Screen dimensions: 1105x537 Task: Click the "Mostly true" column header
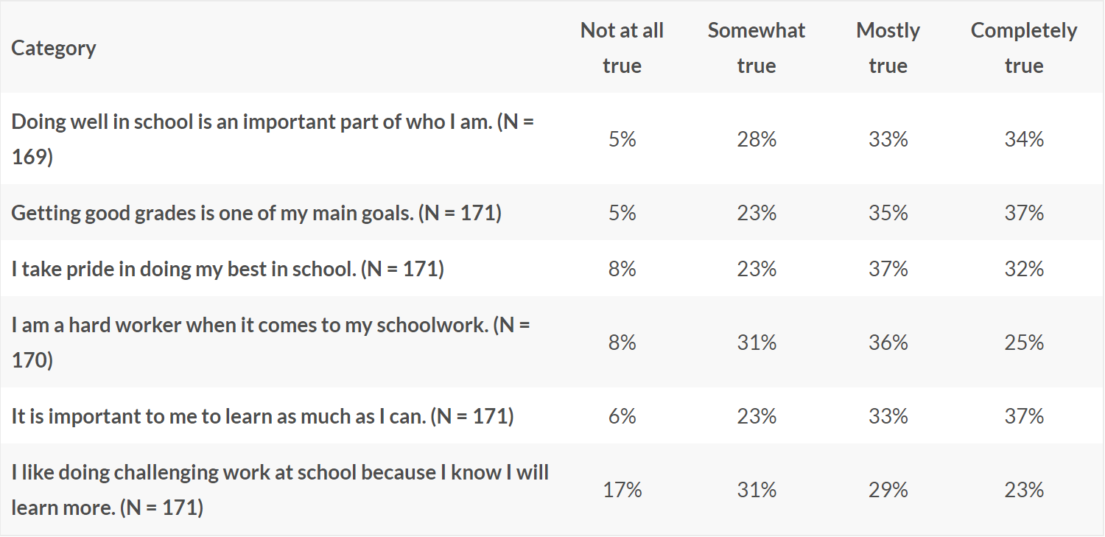(888, 48)
